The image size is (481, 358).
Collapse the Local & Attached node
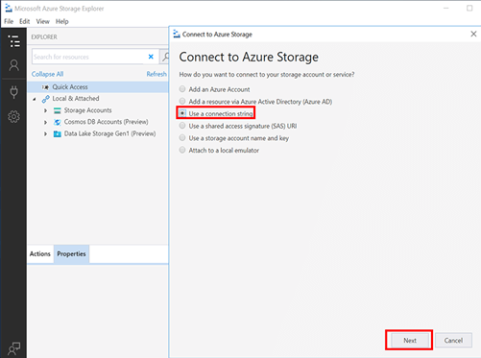click(x=35, y=99)
